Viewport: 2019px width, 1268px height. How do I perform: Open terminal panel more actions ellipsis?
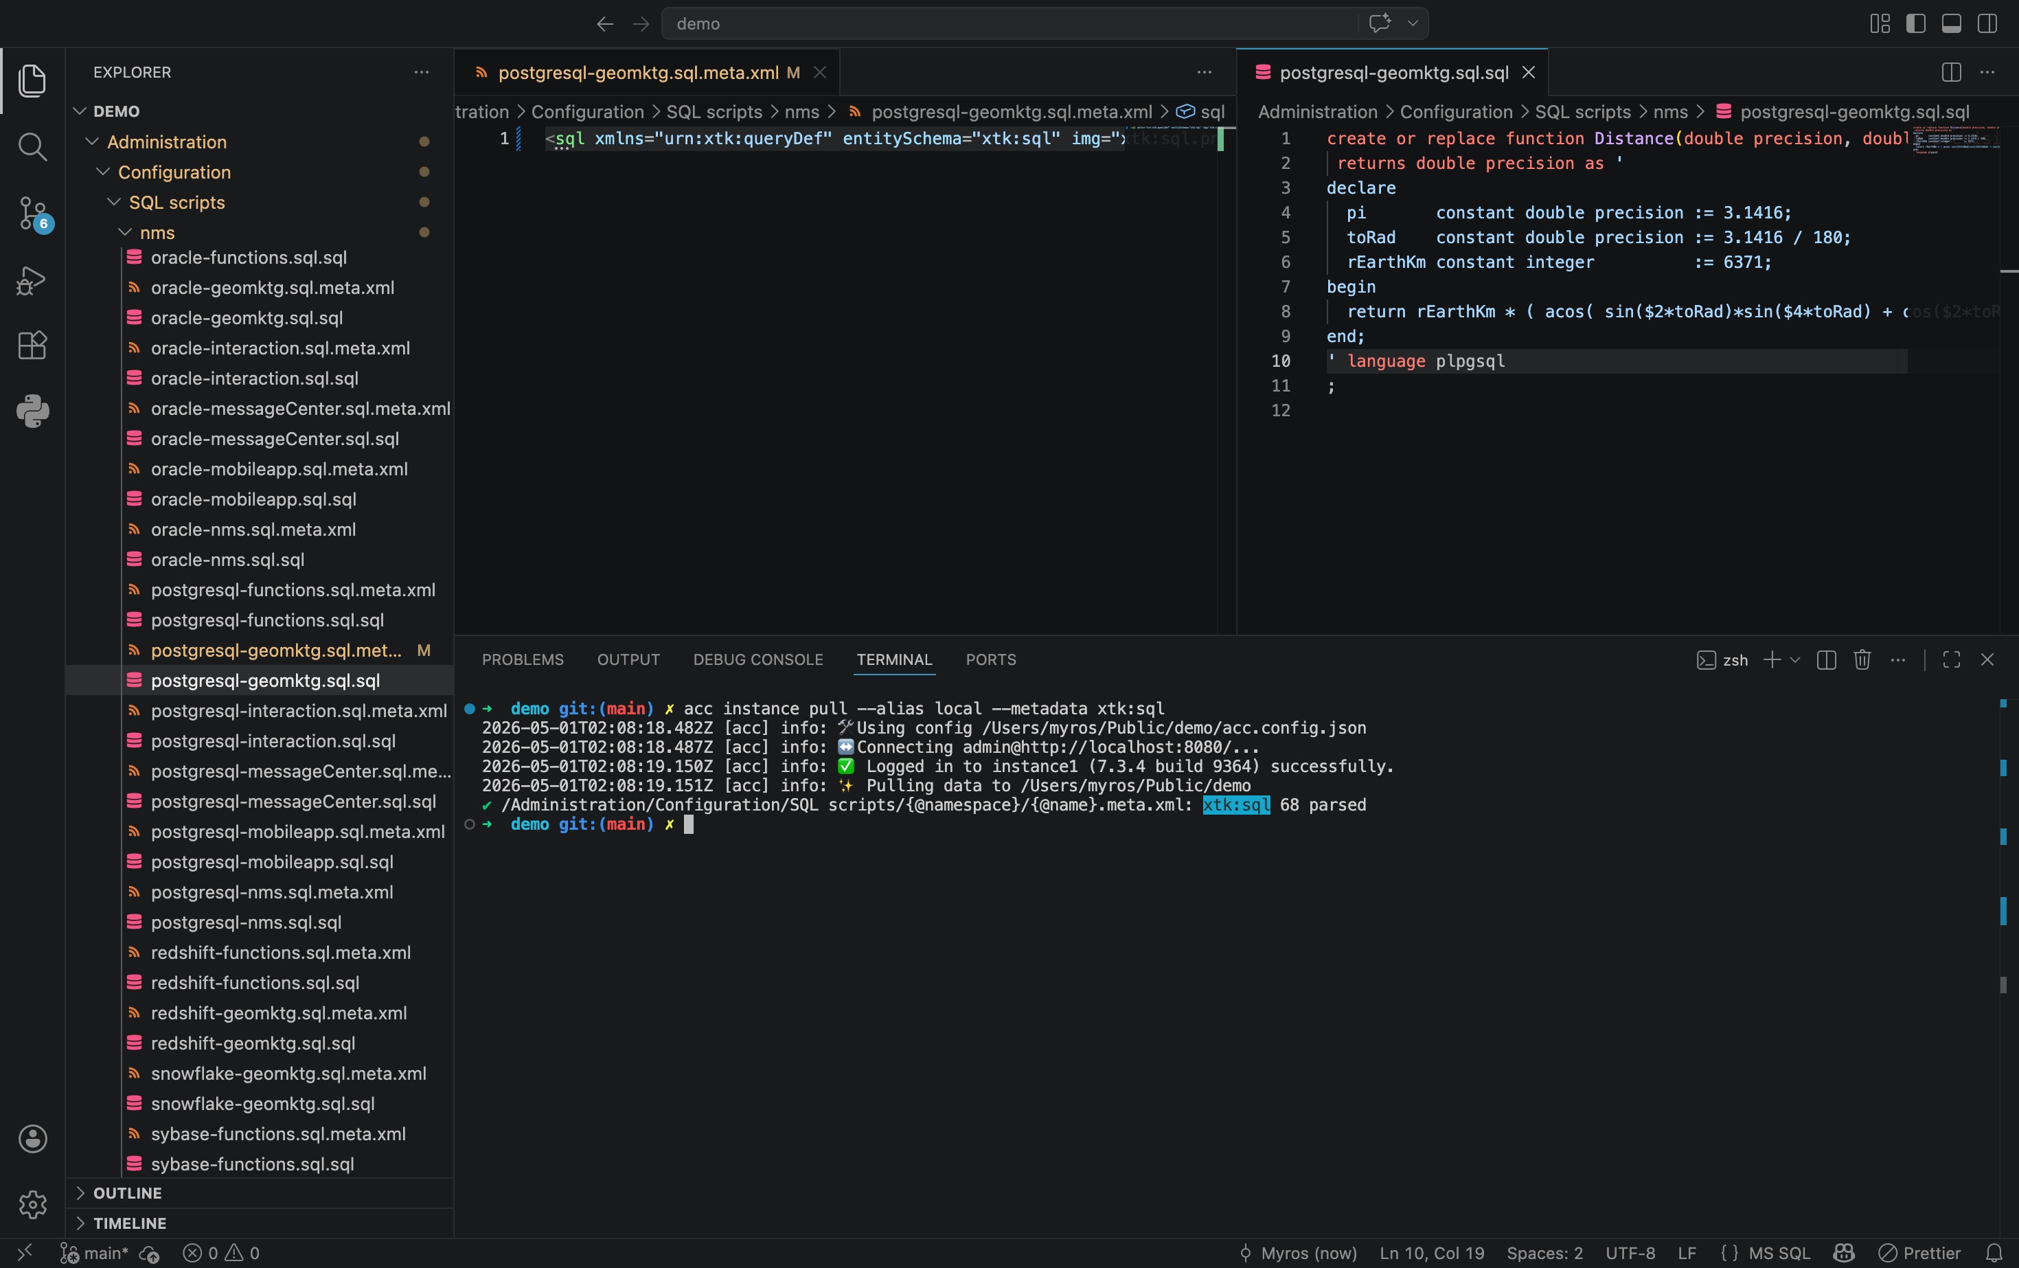[1898, 660]
